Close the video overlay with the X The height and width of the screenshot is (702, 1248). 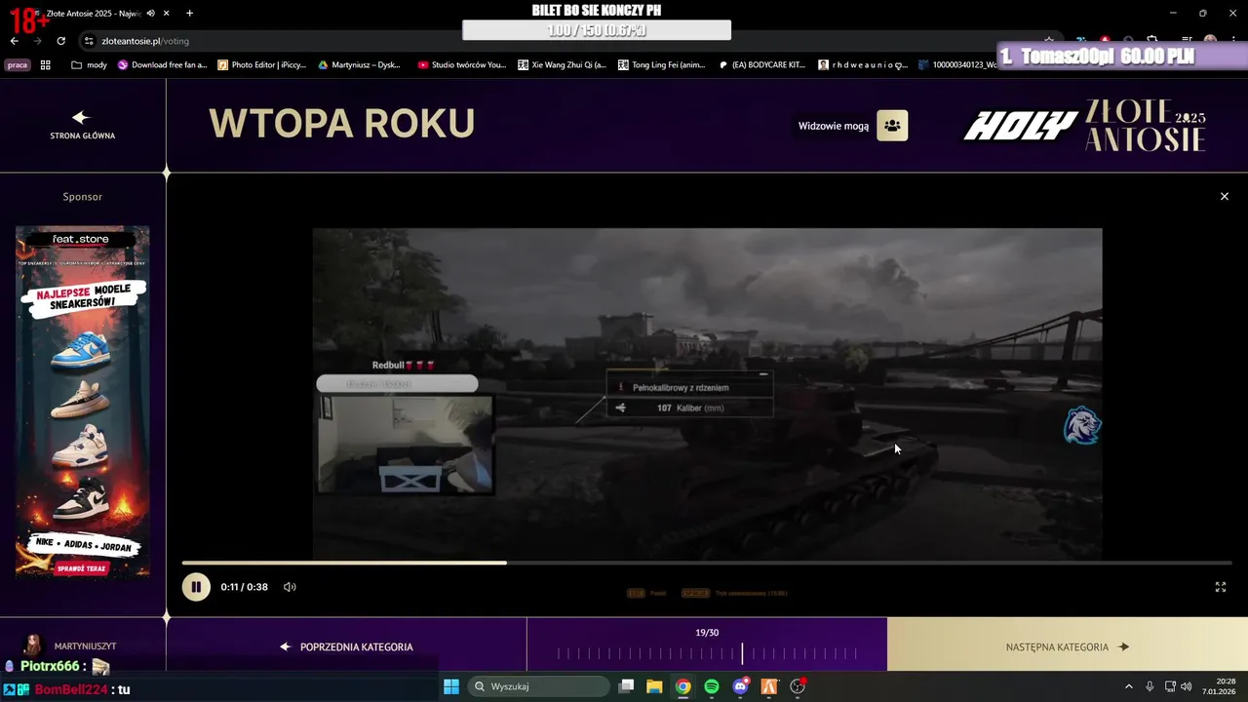click(1225, 196)
